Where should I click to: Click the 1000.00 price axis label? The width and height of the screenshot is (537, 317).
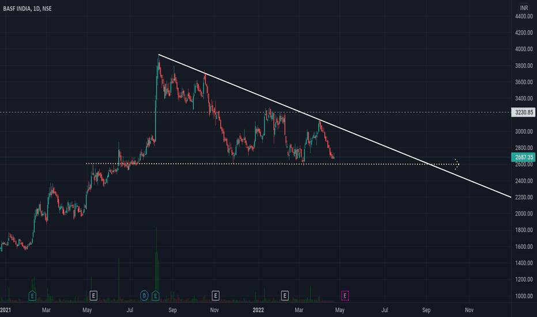[524, 296]
